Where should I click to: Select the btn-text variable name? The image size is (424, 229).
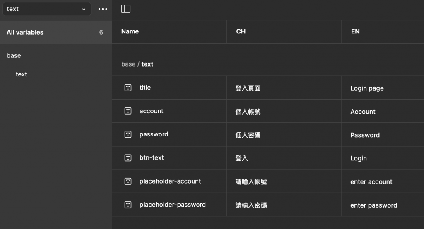[x=152, y=158]
